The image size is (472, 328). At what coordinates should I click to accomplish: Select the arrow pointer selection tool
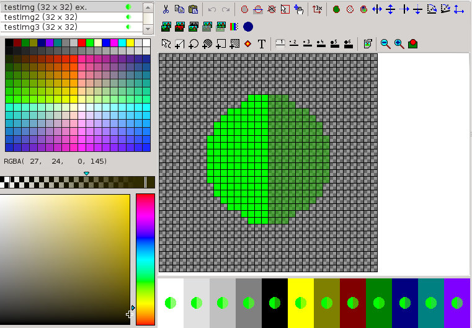(x=166, y=44)
